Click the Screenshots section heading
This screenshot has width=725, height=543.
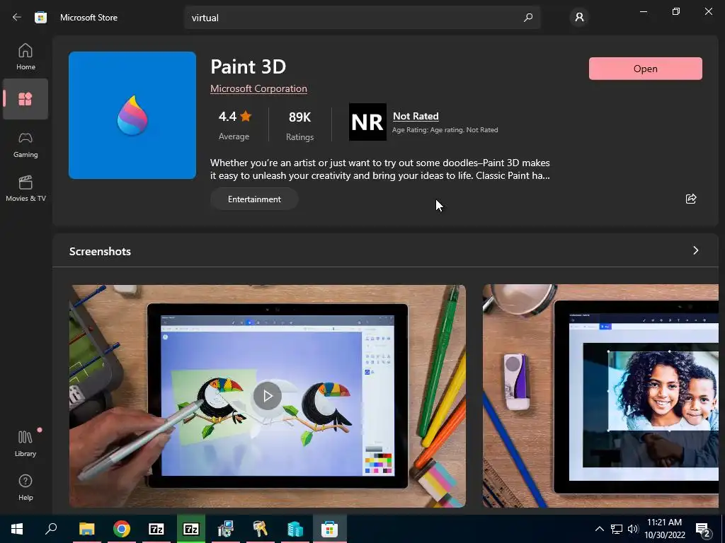tap(100, 251)
